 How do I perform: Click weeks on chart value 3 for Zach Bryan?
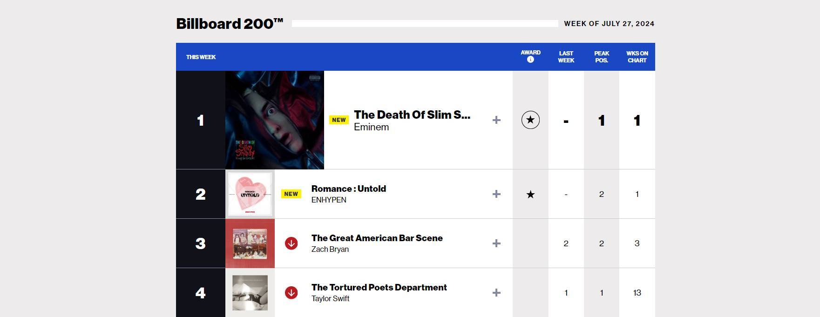pos(637,243)
